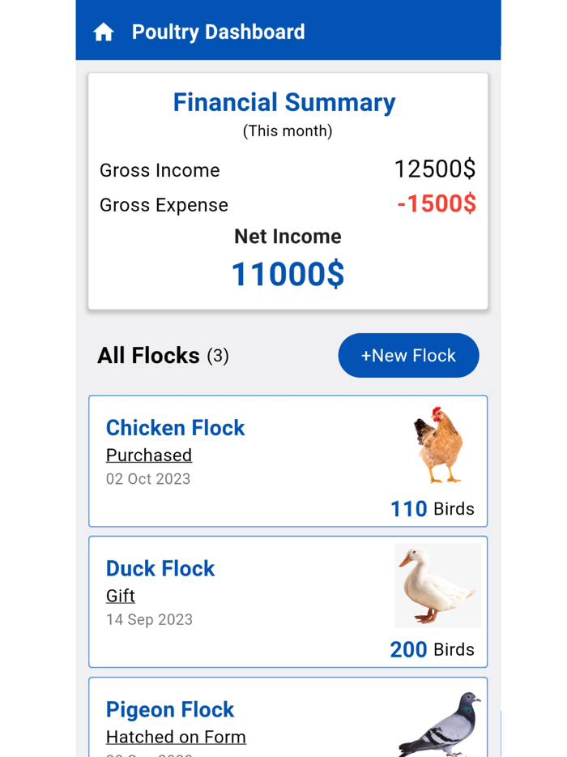This screenshot has width=567, height=757.
Task: Open the Gift link under Duck Flock
Action: pos(120,596)
